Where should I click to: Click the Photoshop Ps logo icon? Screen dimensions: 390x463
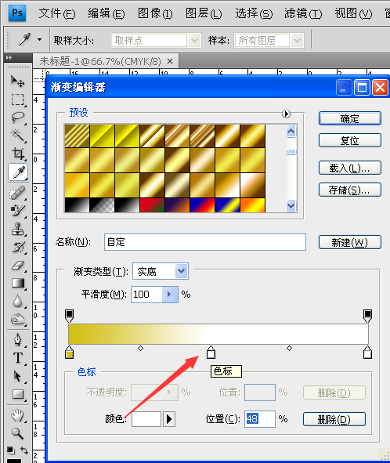pos(17,13)
